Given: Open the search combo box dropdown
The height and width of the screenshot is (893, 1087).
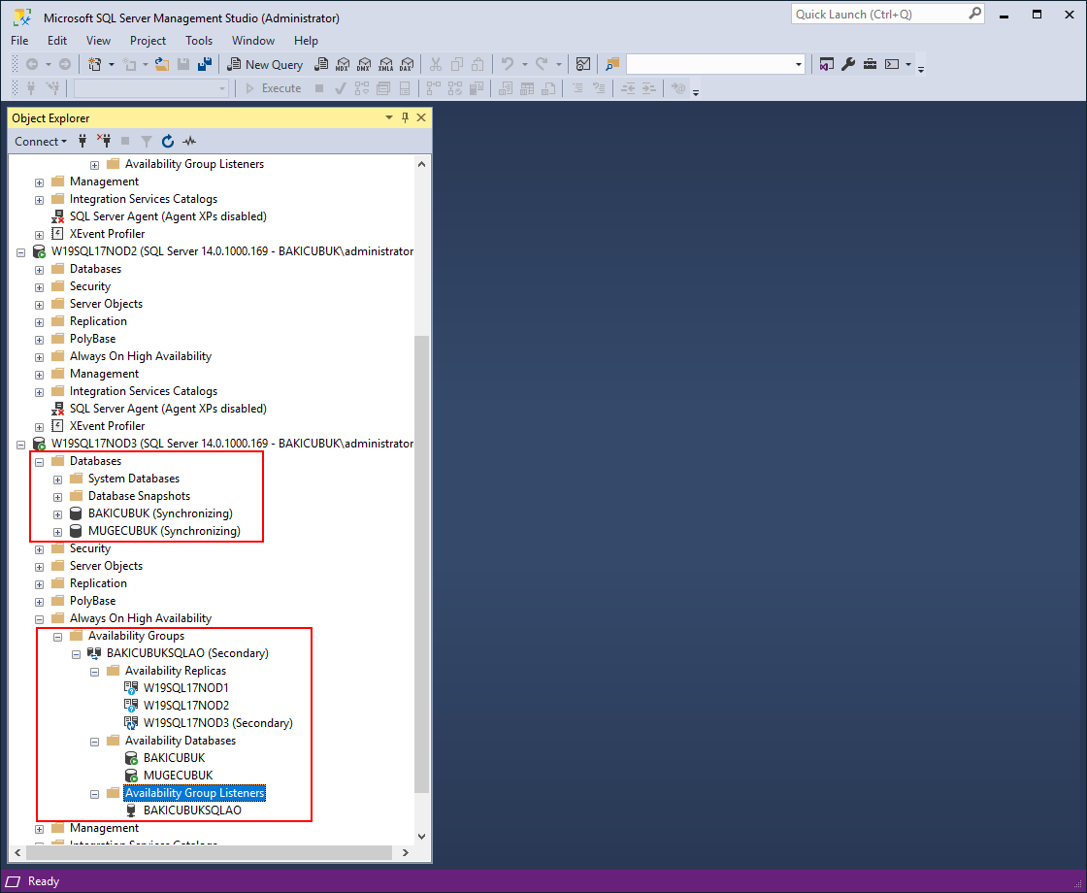Looking at the screenshot, I should tap(799, 64).
